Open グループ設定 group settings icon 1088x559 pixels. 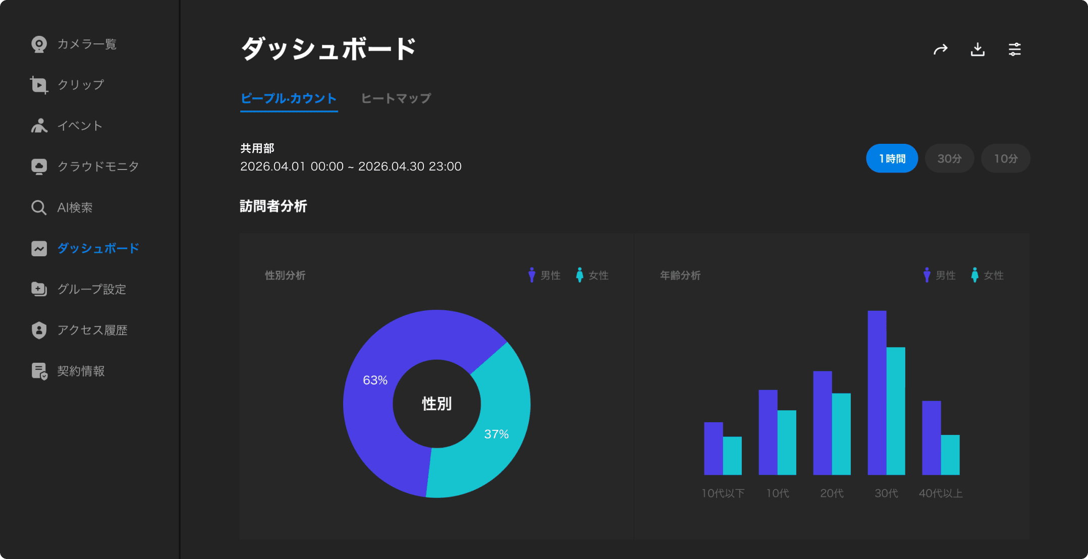[x=39, y=289]
